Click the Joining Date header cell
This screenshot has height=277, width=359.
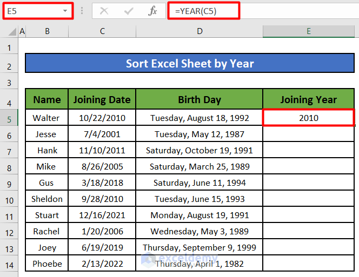(x=102, y=99)
